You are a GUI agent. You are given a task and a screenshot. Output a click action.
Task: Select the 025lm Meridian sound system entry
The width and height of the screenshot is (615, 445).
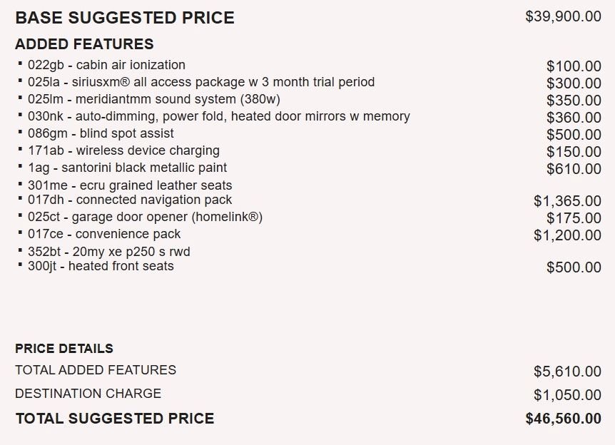coord(154,99)
